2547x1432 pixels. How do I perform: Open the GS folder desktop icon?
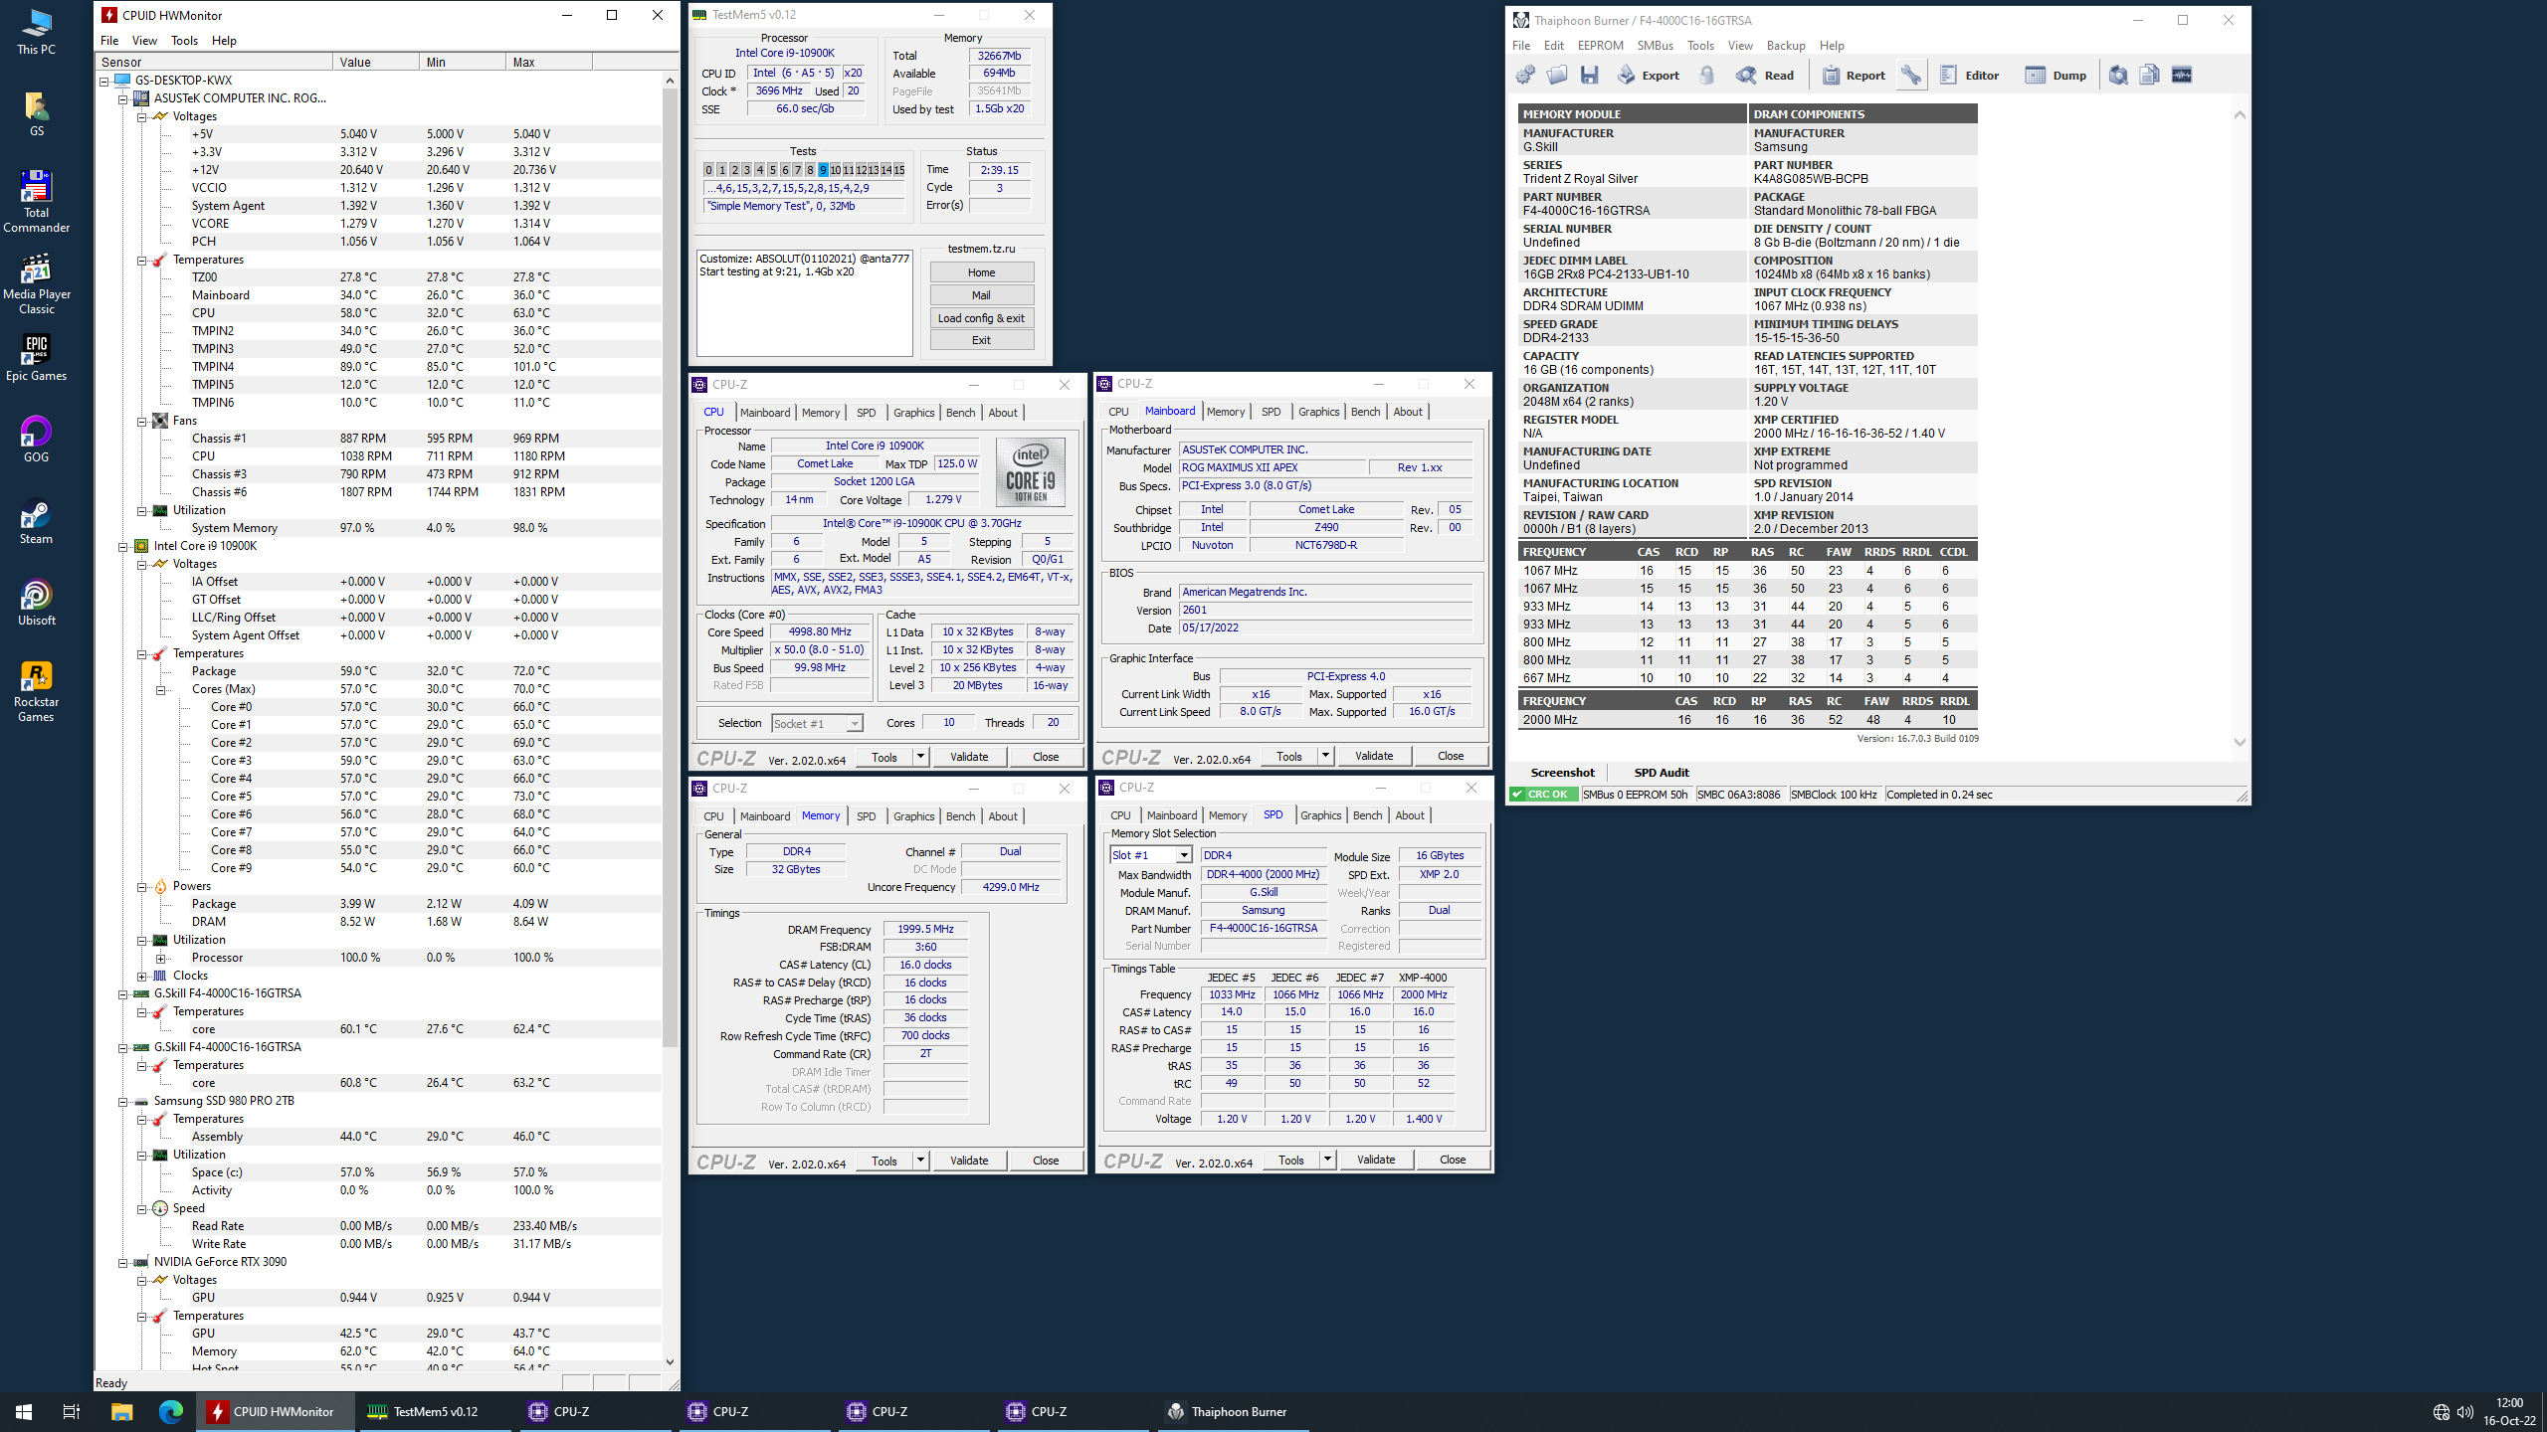tap(36, 113)
